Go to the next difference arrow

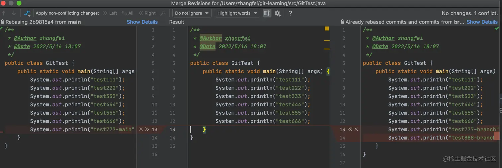(14, 13)
